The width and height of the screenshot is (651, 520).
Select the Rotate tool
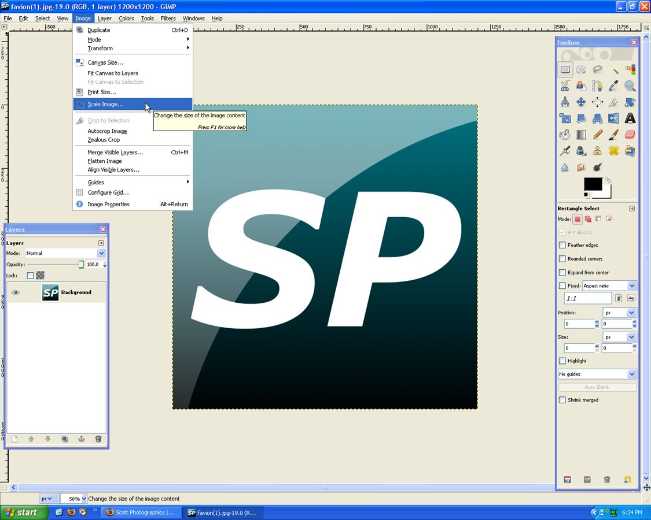[630, 102]
